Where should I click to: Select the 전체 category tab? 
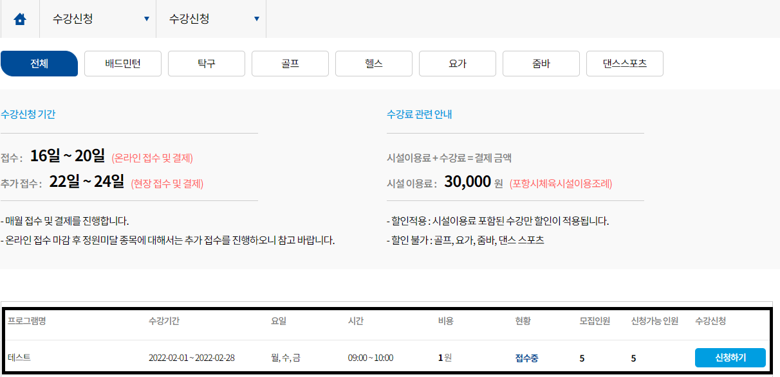pos(39,64)
